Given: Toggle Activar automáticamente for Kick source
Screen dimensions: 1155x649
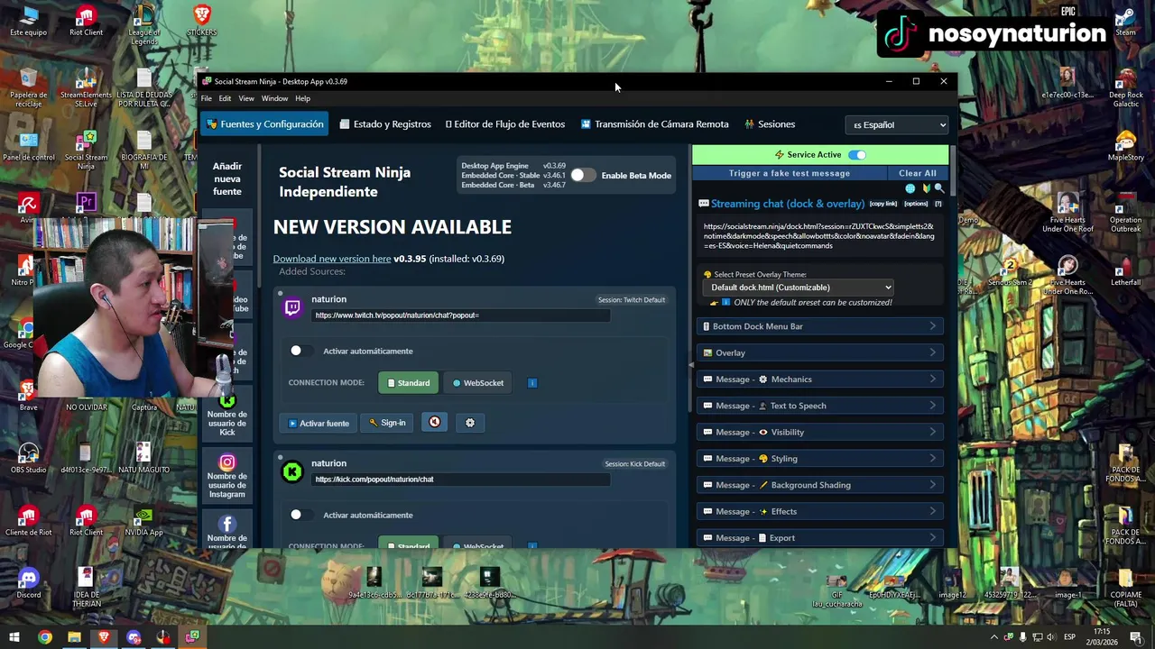Looking at the screenshot, I should coord(301,515).
